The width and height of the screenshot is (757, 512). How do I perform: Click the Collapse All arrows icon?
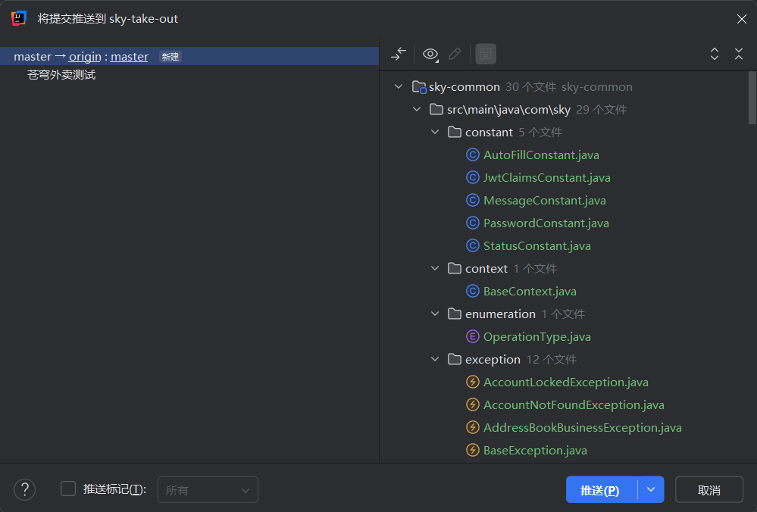click(x=739, y=54)
